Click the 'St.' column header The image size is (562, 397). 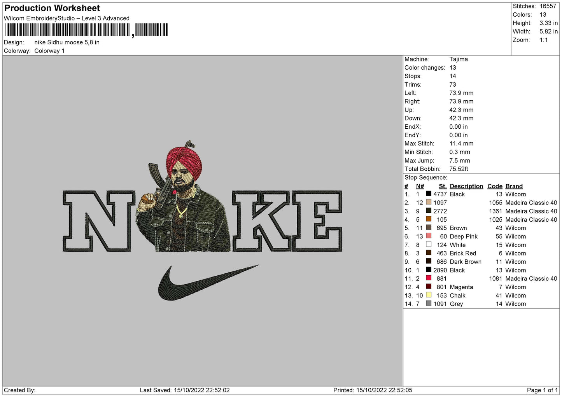443,186
